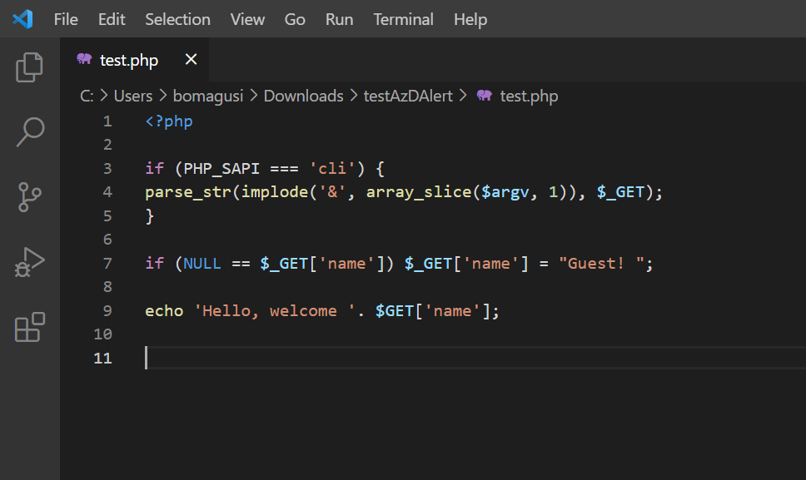
Task: Open the Run menu
Action: coord(339,19)
